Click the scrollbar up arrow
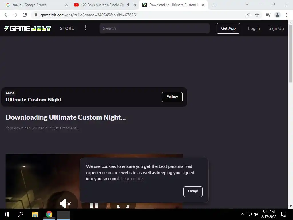 pos(290,23)
